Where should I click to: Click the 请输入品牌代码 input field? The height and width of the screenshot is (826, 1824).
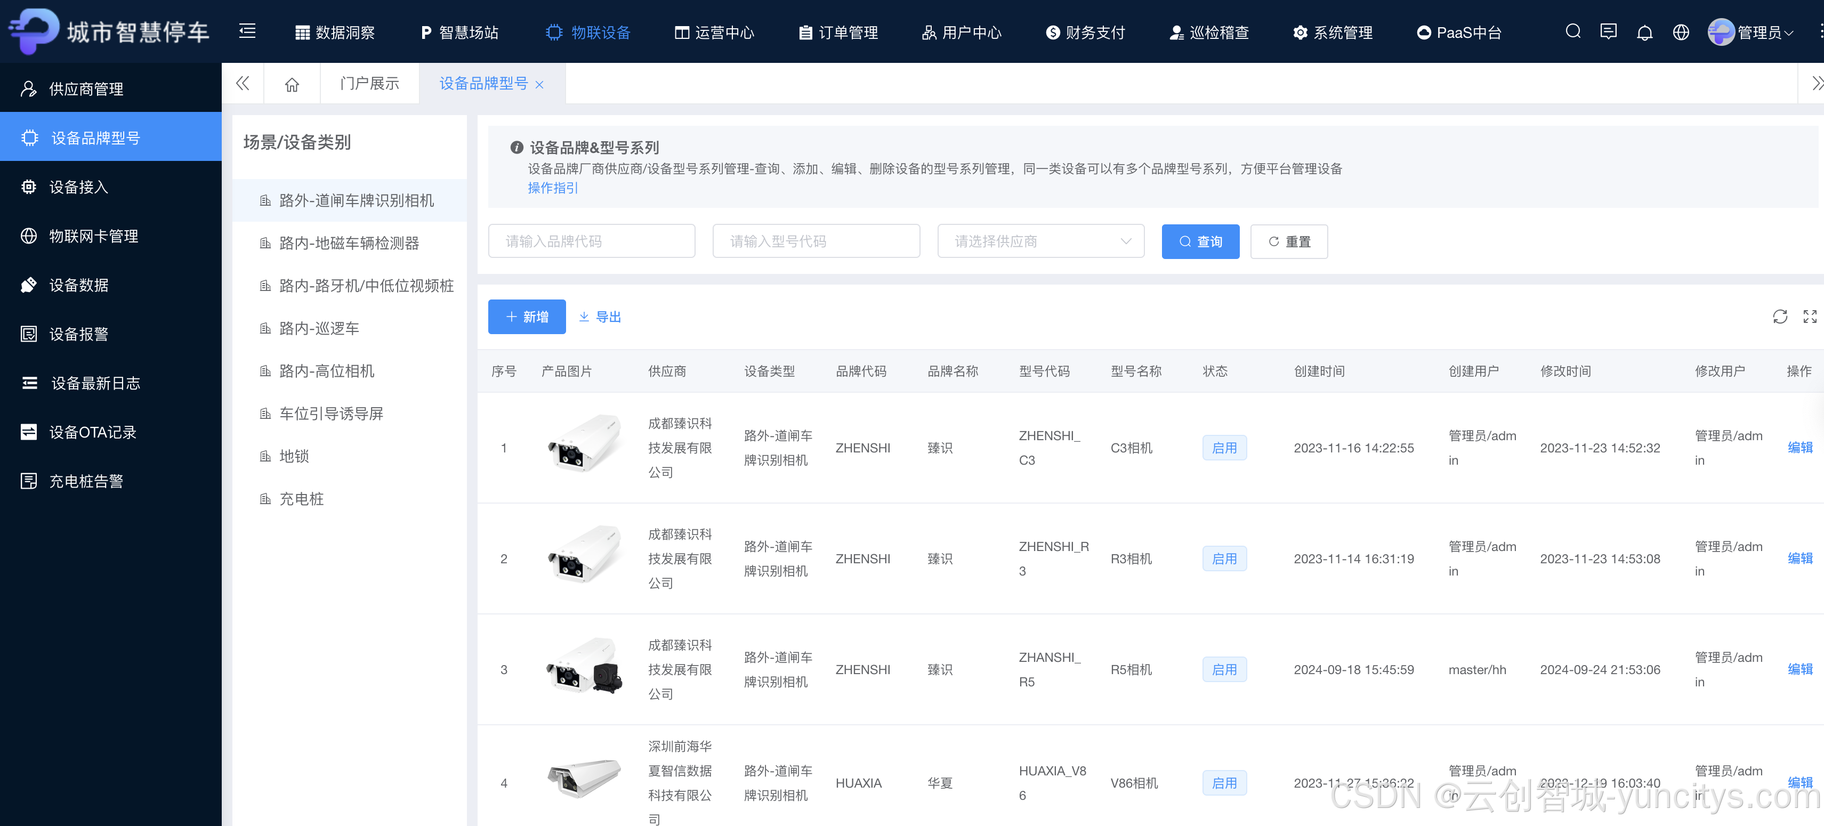591,241
